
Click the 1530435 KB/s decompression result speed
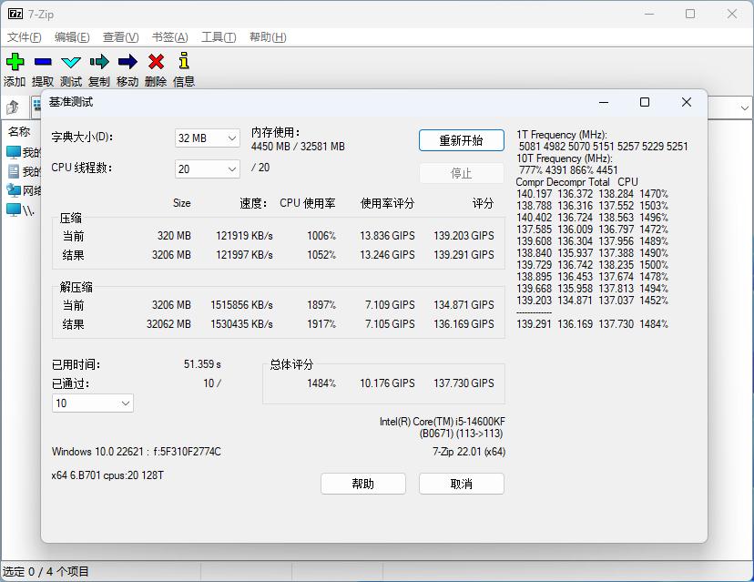tap(241, 324)
